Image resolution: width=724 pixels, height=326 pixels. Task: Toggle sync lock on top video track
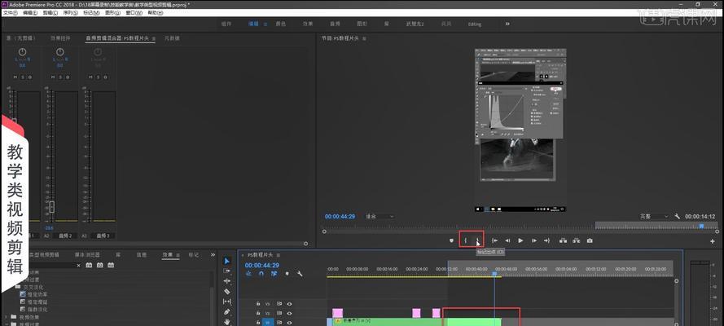279,304
